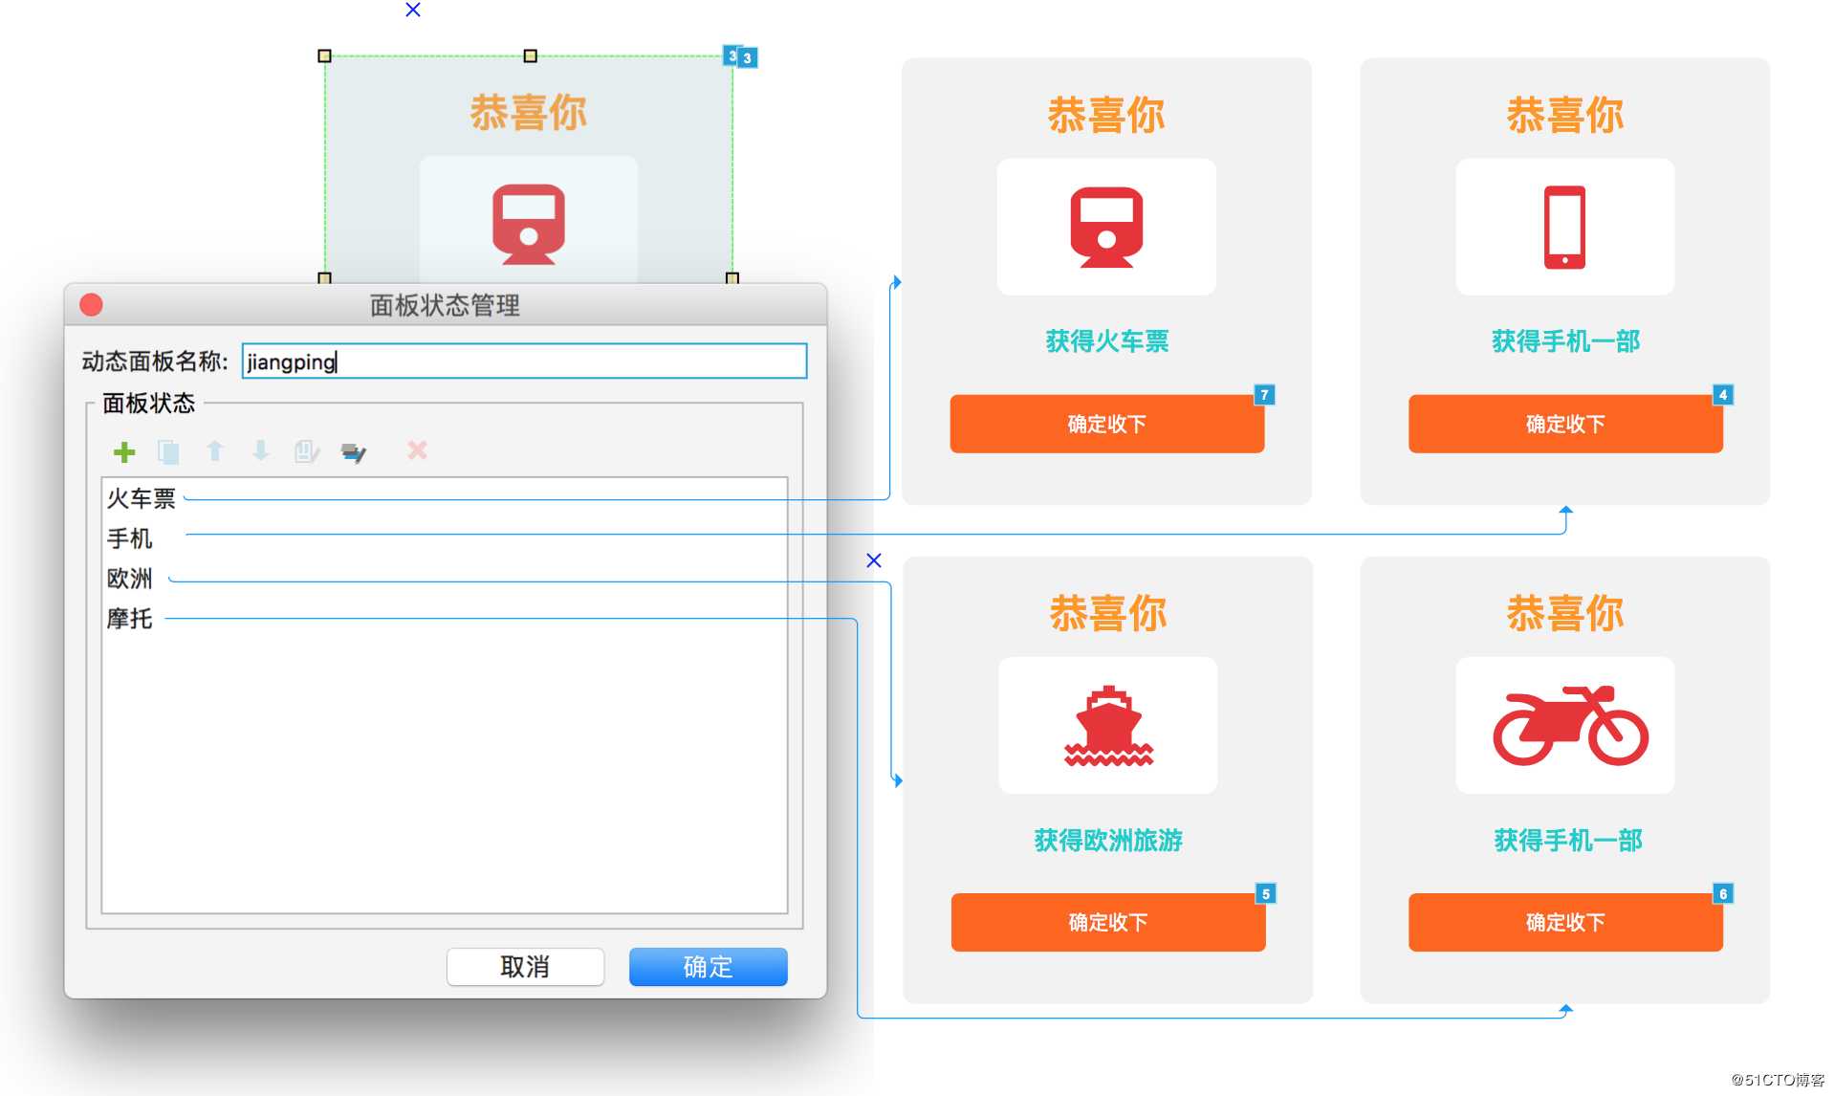
Task: Click 恭喜你 heading above the ship icon
Action: 1108,612
